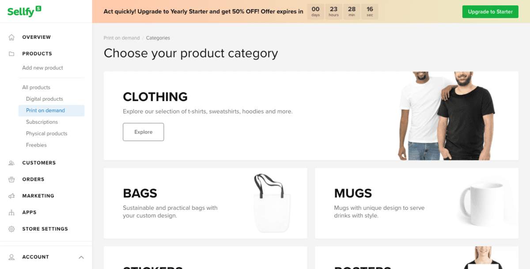The image size is (530, 269).
Task: Select Digital products in sidebar
Action: 45,99
